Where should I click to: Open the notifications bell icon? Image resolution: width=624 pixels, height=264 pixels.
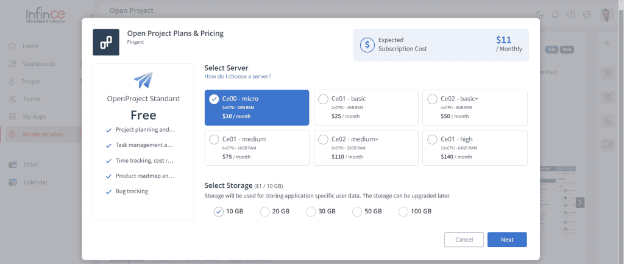click(x=555, y=15)
